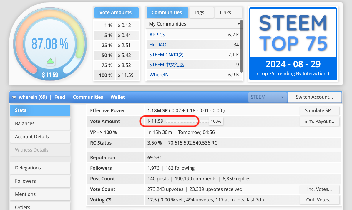
Task: Open the STEEM chain dropdown
Action: point(267,97)
